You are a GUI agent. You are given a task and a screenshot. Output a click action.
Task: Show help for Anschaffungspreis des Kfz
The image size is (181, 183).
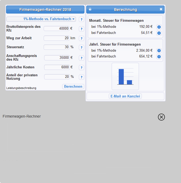pyautogui.click(x=82, y=58)
